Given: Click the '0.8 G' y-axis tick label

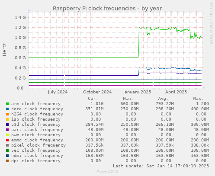Looking at the screenshot, I should 20,48.
